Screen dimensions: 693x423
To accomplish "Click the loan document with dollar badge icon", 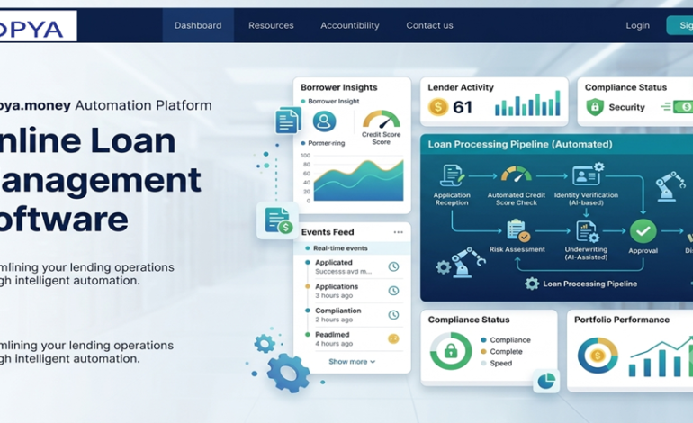I will coord(278,220).
